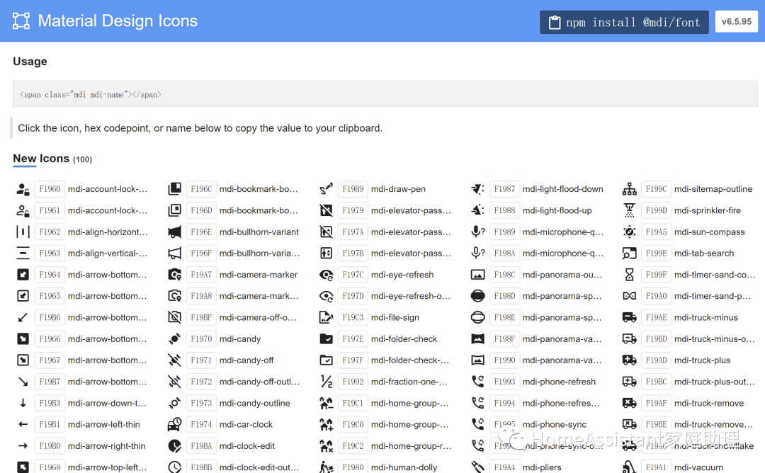Screen dimensions: 765x473
Task: Click the mdi-clock-edit icon
Action: [175, 445]
